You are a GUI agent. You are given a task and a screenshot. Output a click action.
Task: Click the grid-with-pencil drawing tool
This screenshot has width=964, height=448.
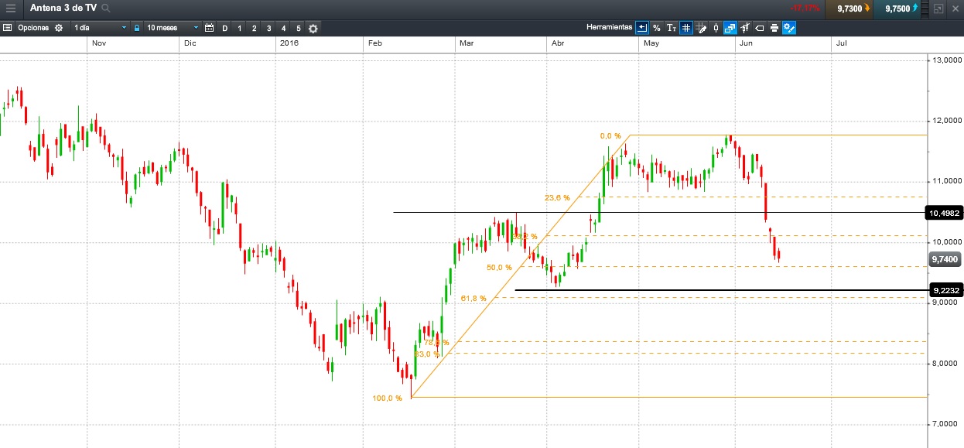[x=701, y=28]
